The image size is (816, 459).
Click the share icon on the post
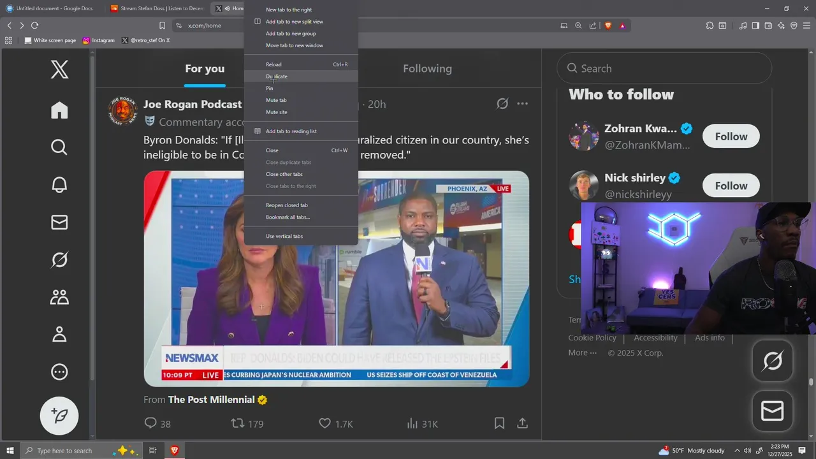[522, 423]
